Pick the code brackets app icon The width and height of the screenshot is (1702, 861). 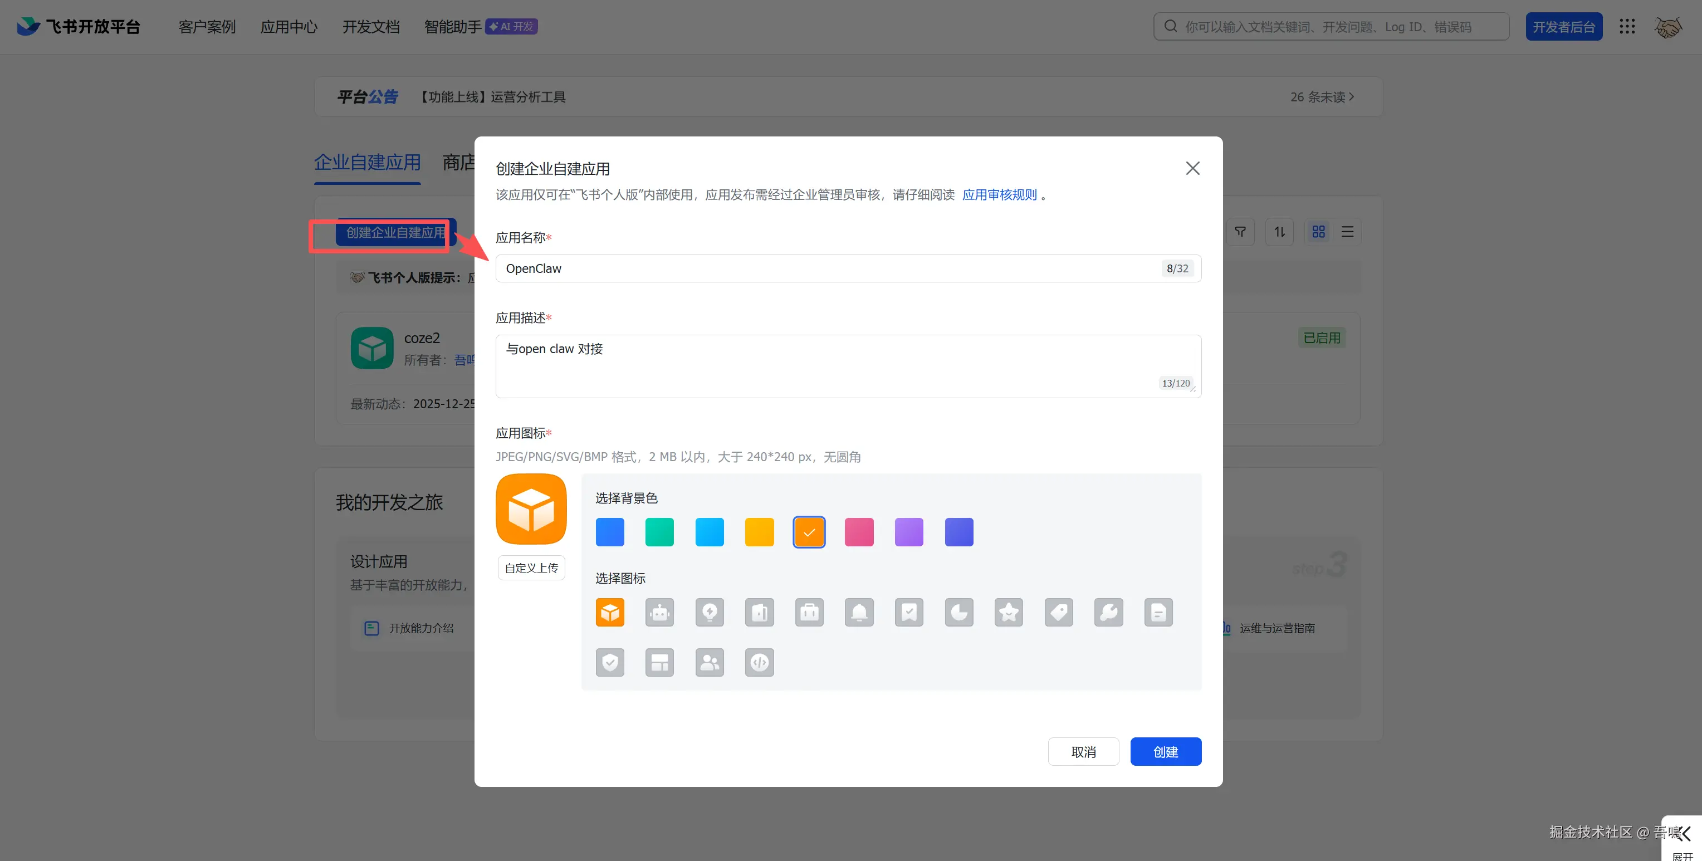[759, 662]
